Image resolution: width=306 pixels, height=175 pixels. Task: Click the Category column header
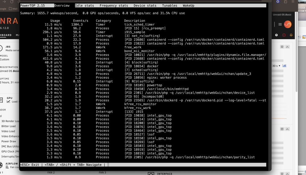[103, 21]
